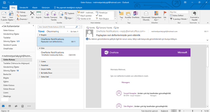Create a new email with Yeni E-posta

click(x=4, y=16)
